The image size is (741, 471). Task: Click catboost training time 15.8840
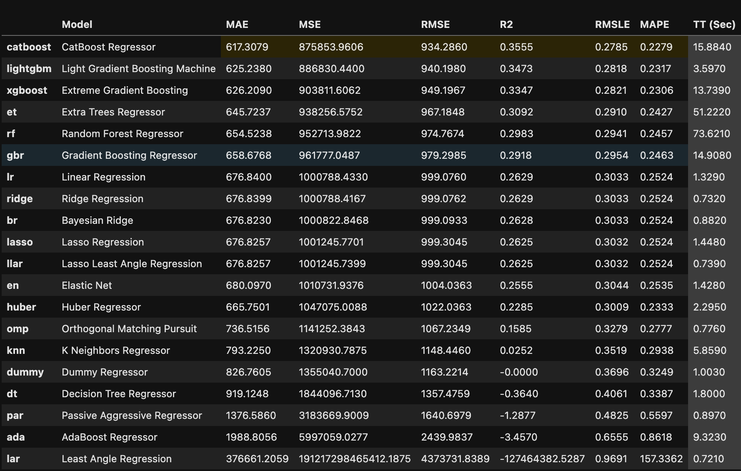(x=712, y=47)
